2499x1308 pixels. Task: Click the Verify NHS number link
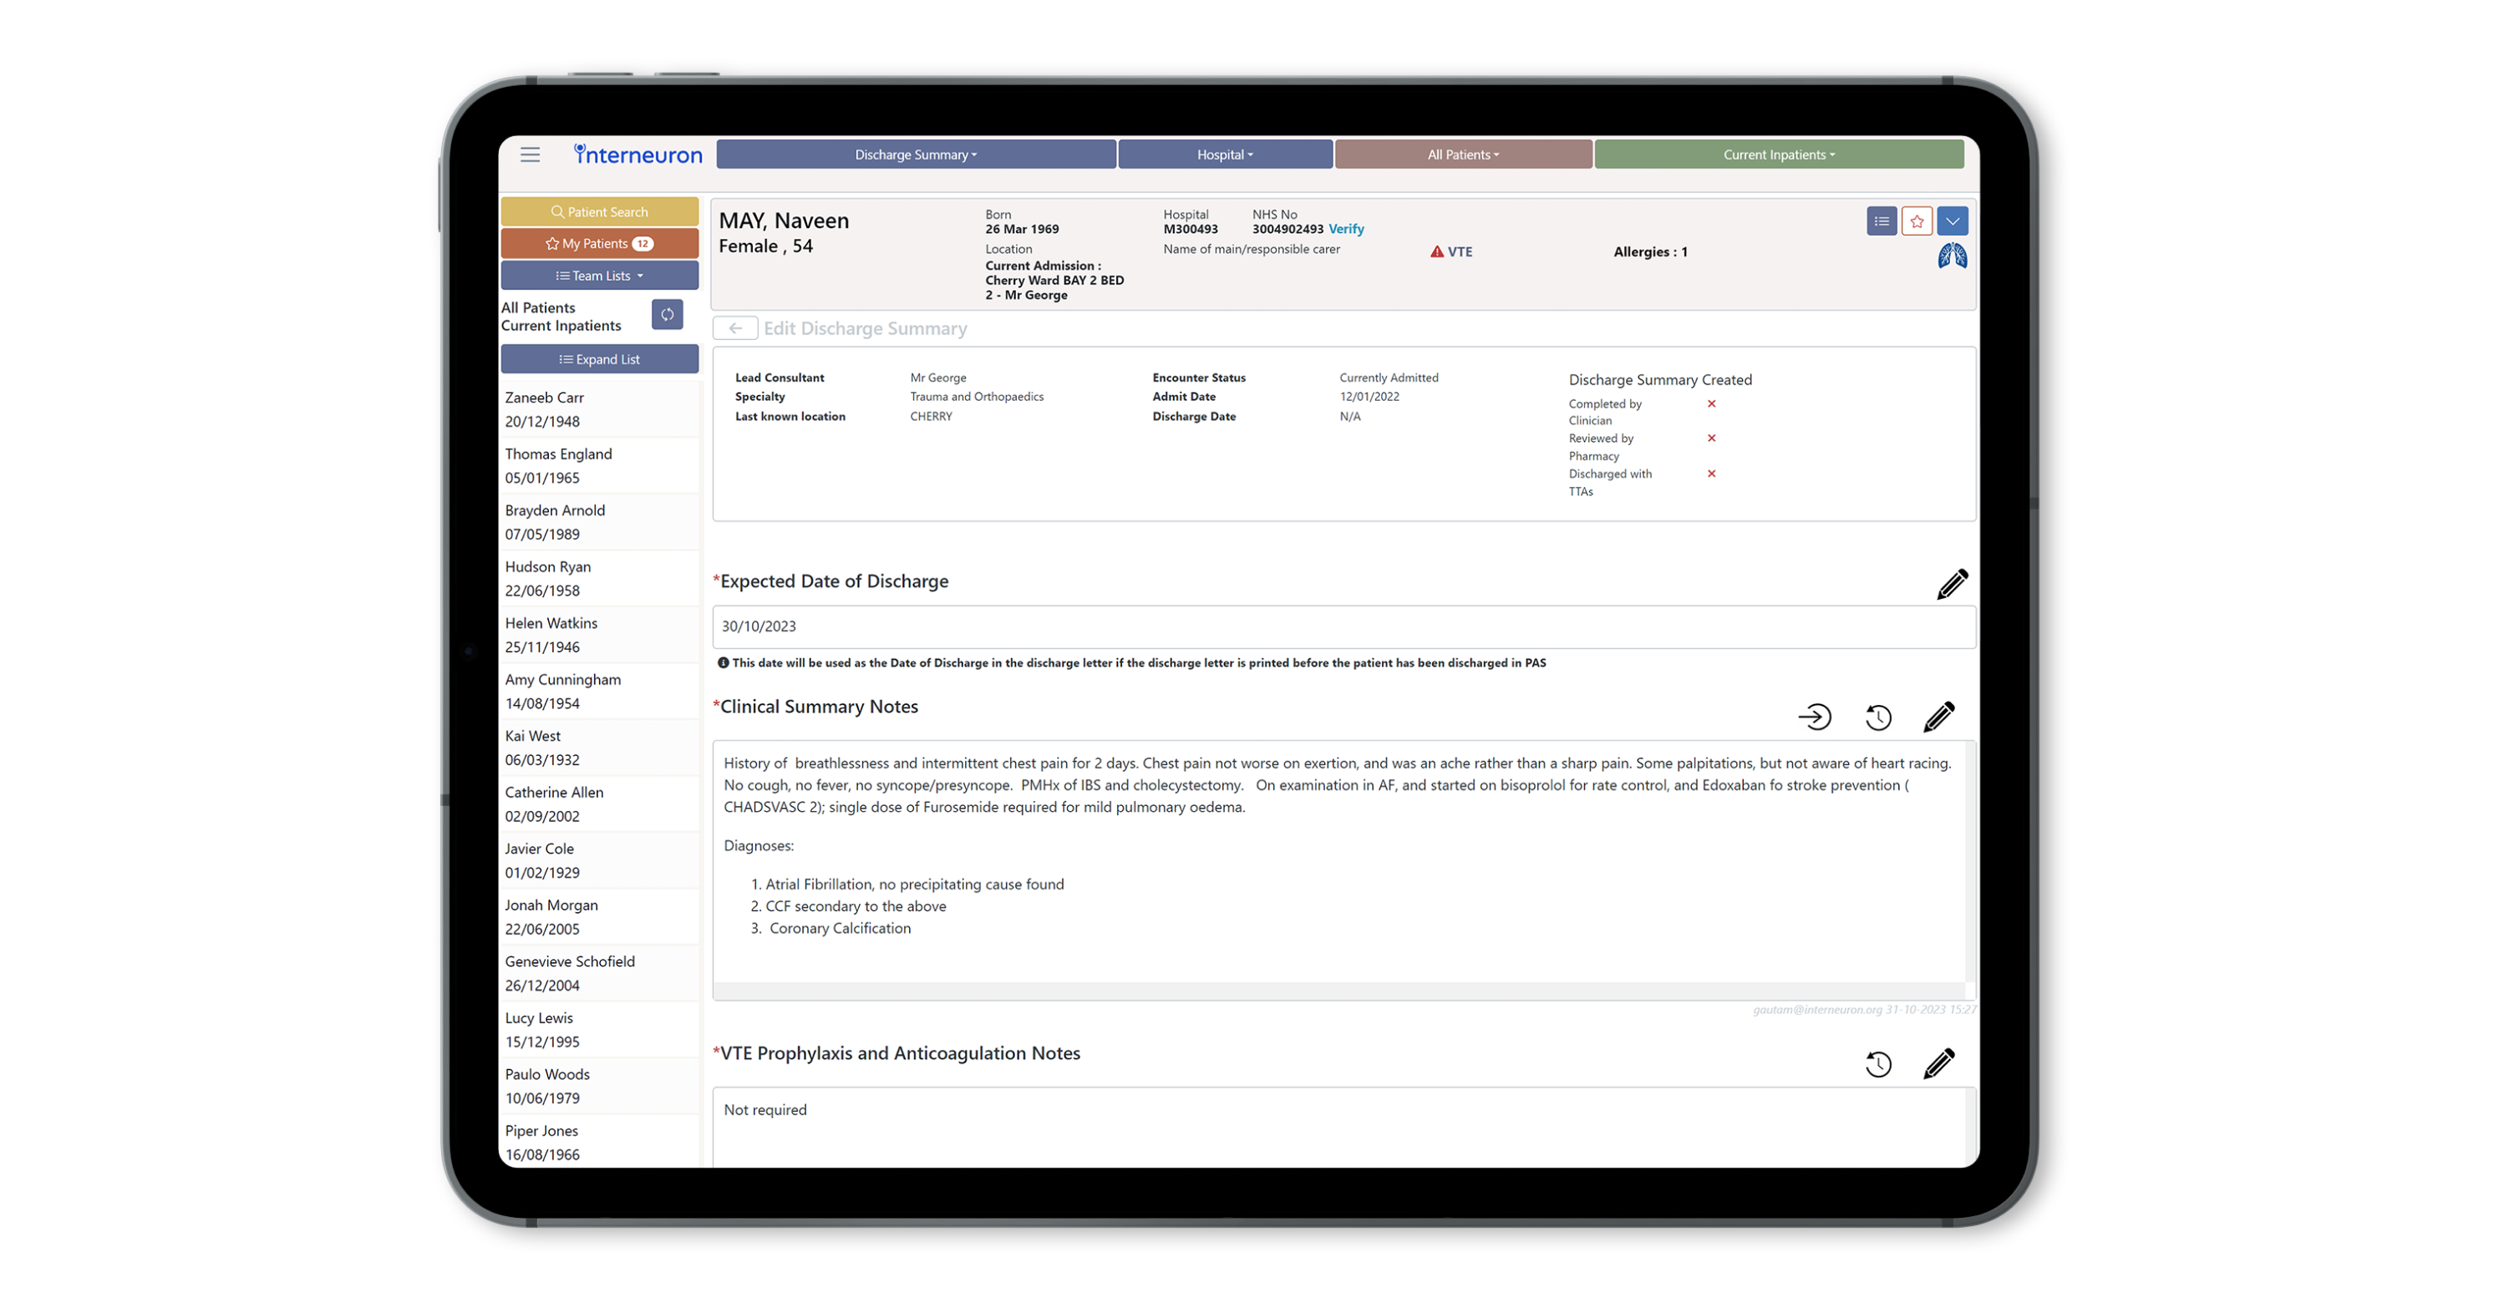(x=1345, y=229)
